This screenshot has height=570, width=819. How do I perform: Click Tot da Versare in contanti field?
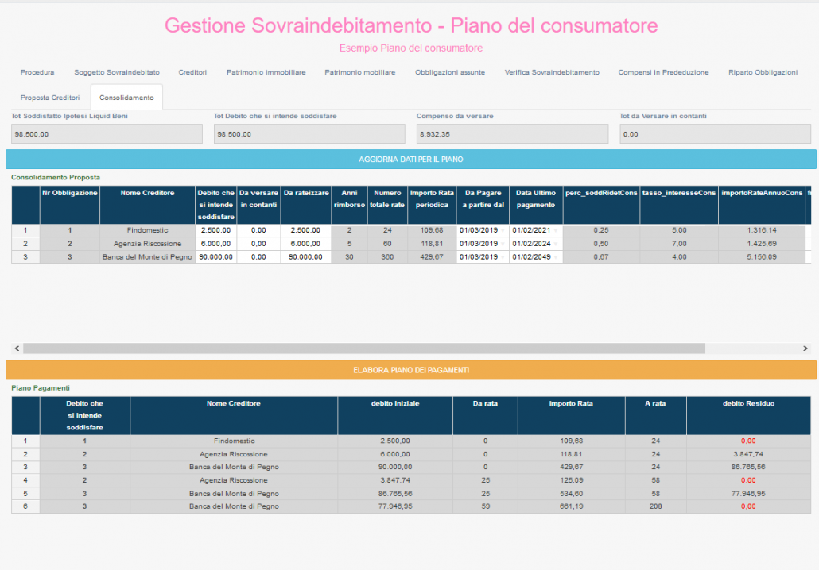(x=715, y=134)
